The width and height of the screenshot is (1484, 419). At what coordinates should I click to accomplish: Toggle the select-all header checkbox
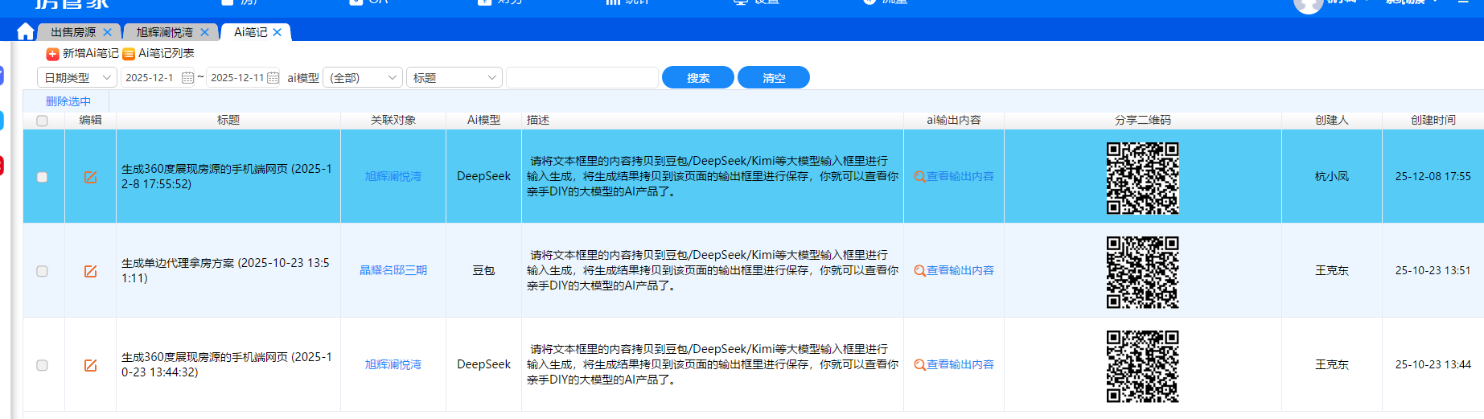coord(42,121)
